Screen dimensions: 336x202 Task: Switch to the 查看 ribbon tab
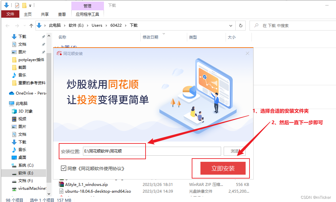pyautogui.click(x=62, y=14)
